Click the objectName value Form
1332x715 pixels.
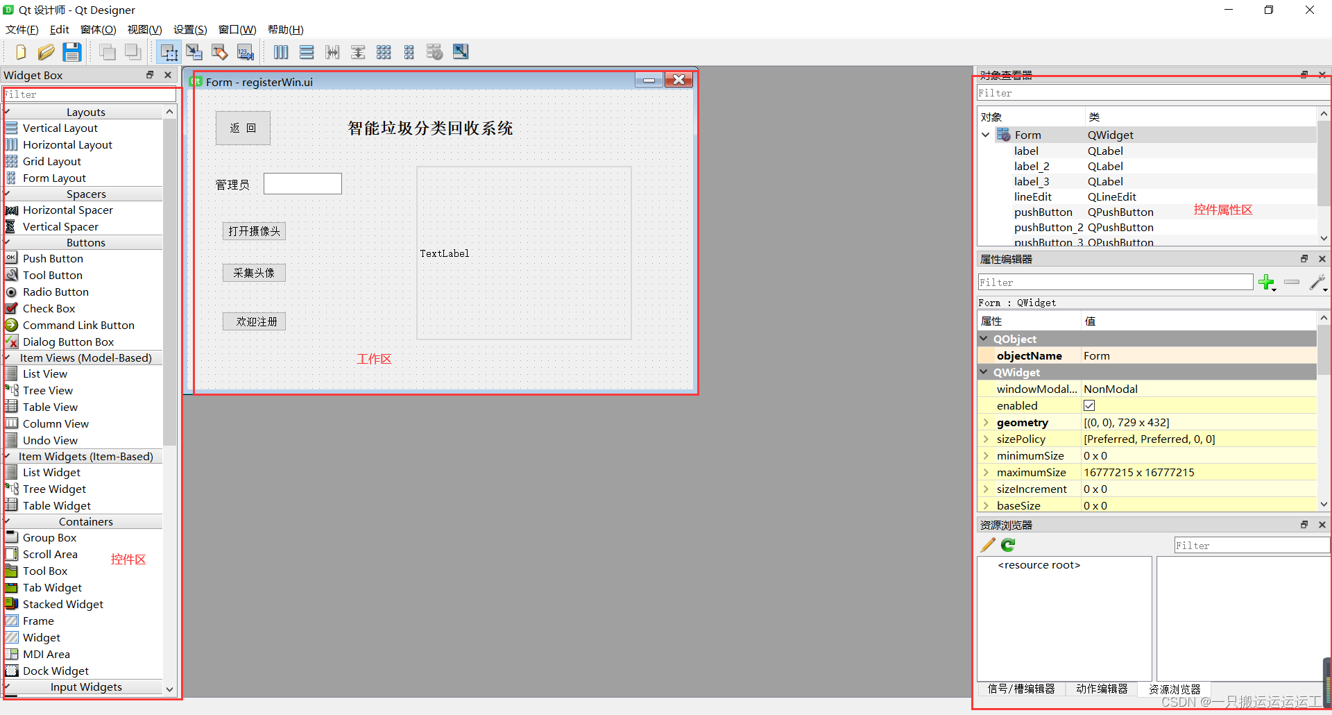pos(1096,355)
